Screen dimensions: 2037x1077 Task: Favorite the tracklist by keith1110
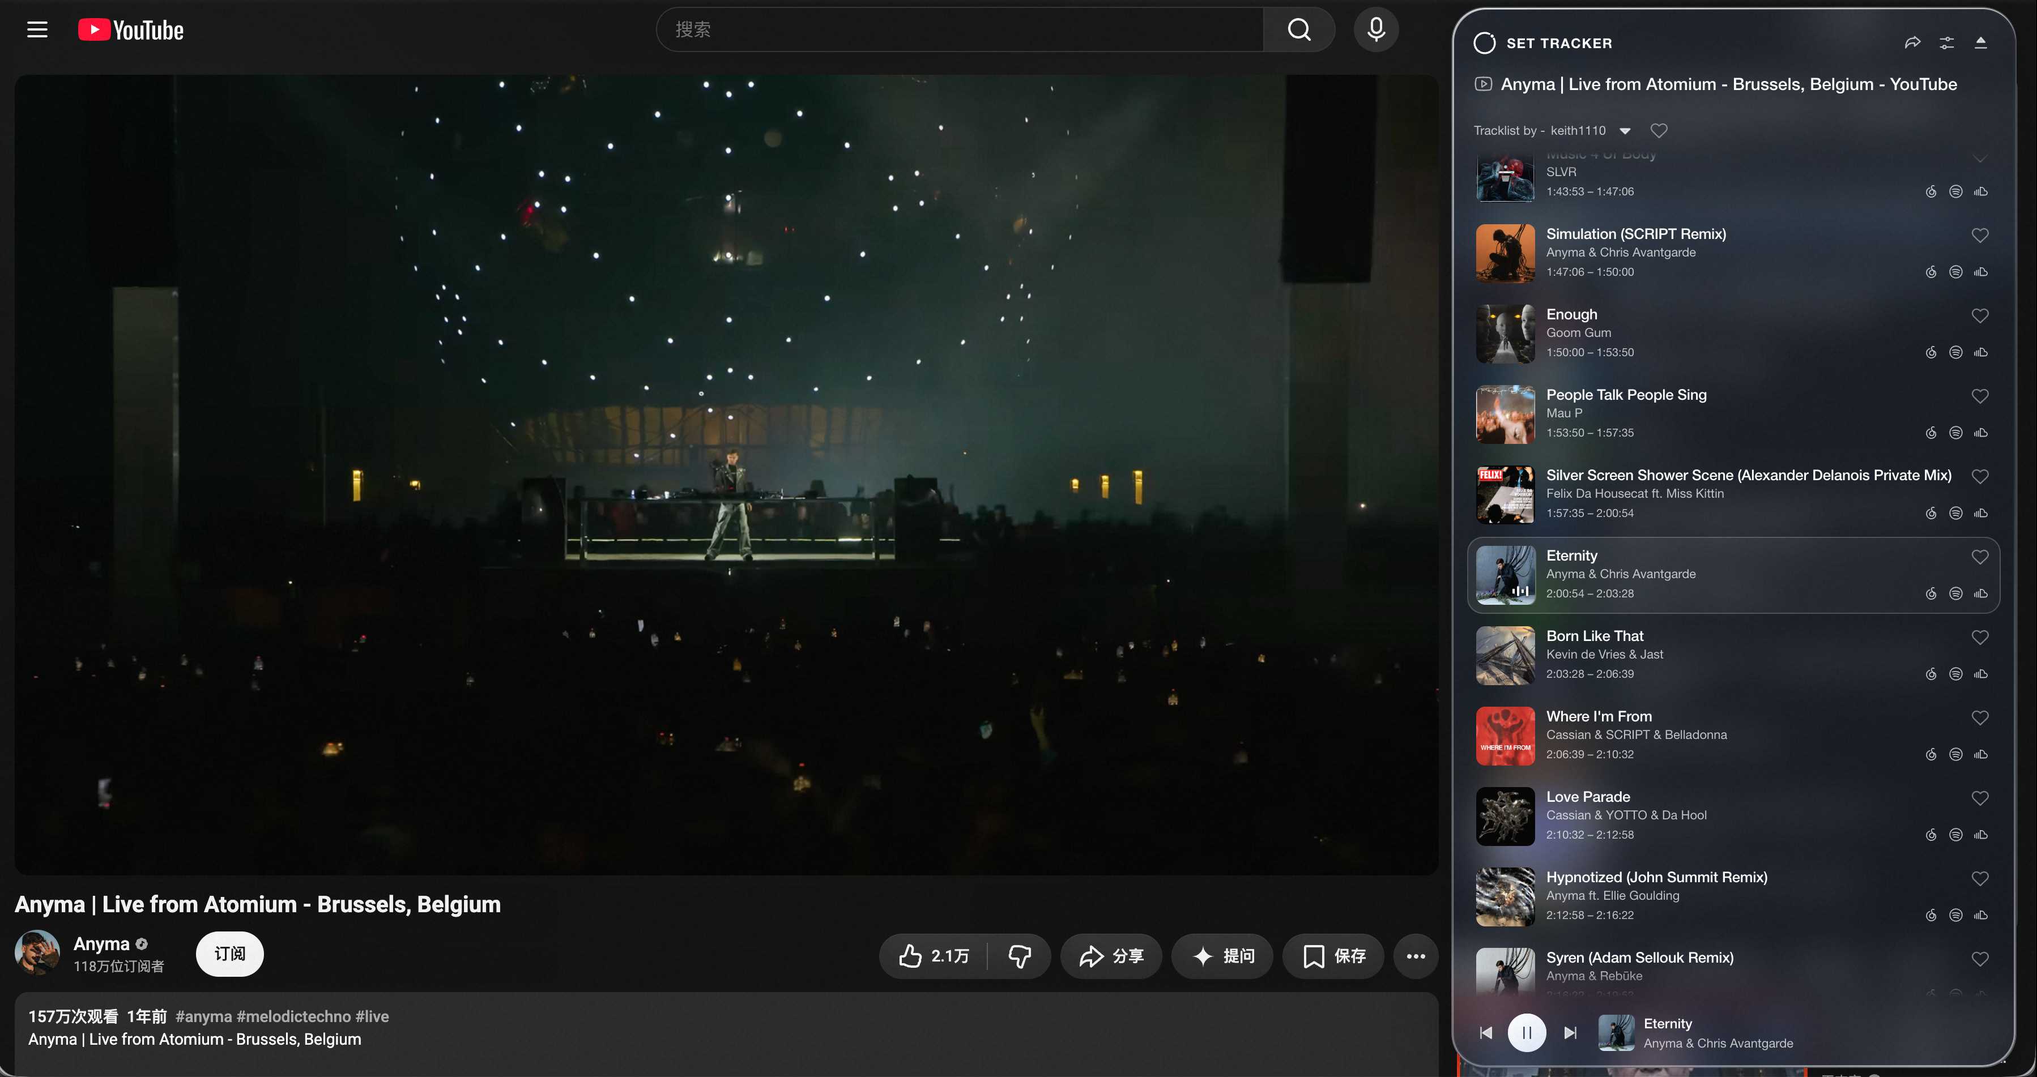tap(1659, 130)
